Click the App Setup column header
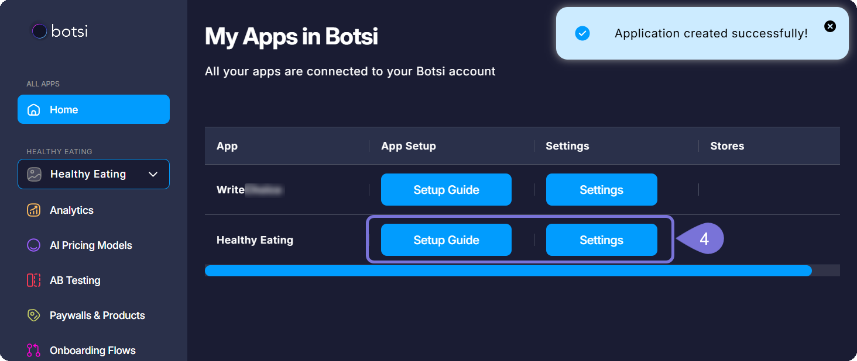857x361 pixels. (x=409, y=145)
